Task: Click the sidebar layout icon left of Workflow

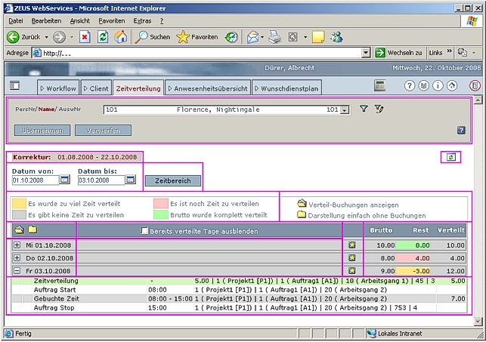Action: tap(14, 85)
